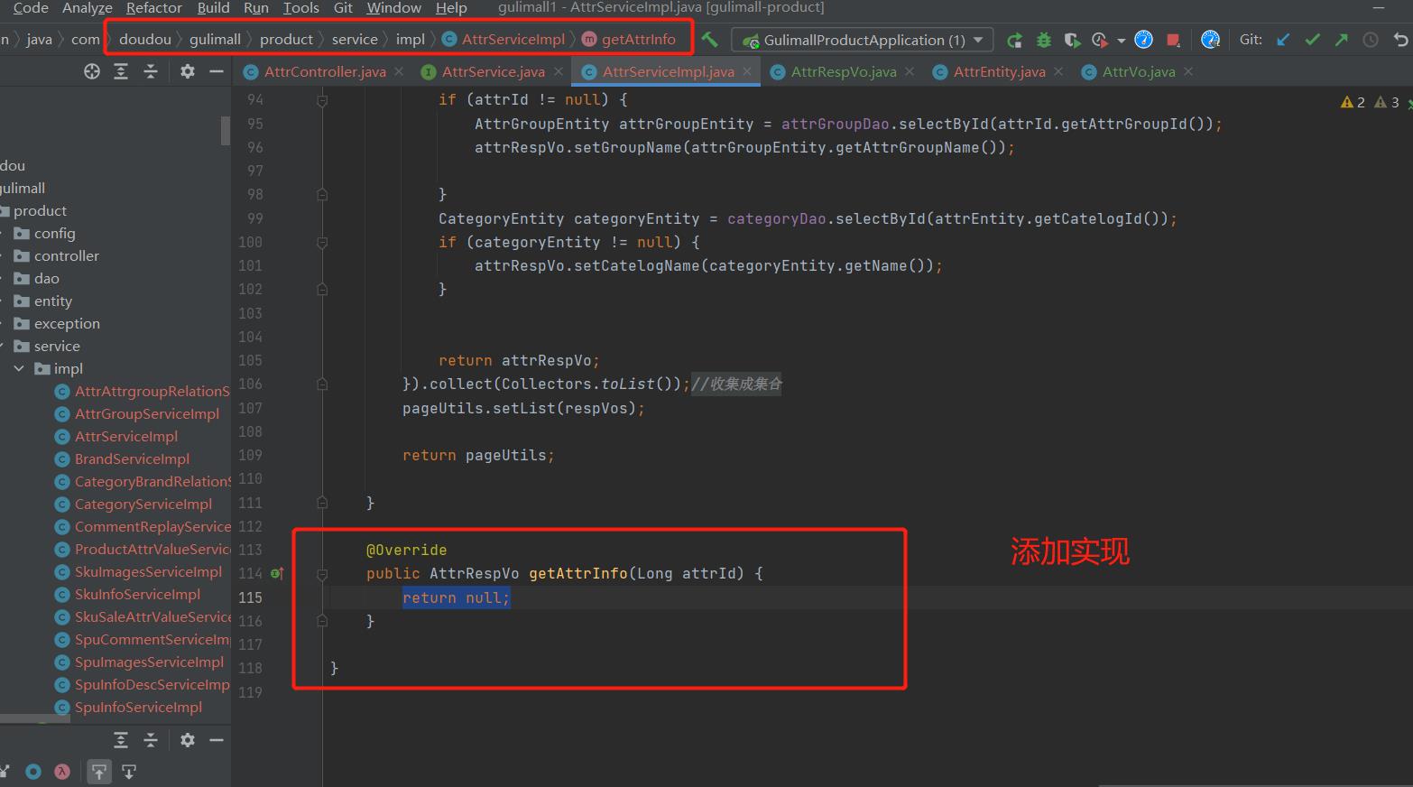Switch to the AttrRespVo.java tab

pos(844,71)
